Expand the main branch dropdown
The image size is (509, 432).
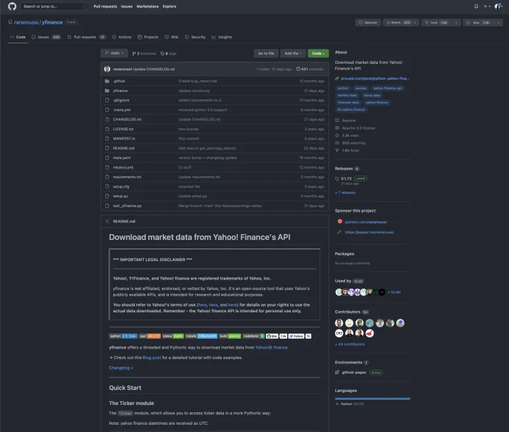tap(114, 53)
